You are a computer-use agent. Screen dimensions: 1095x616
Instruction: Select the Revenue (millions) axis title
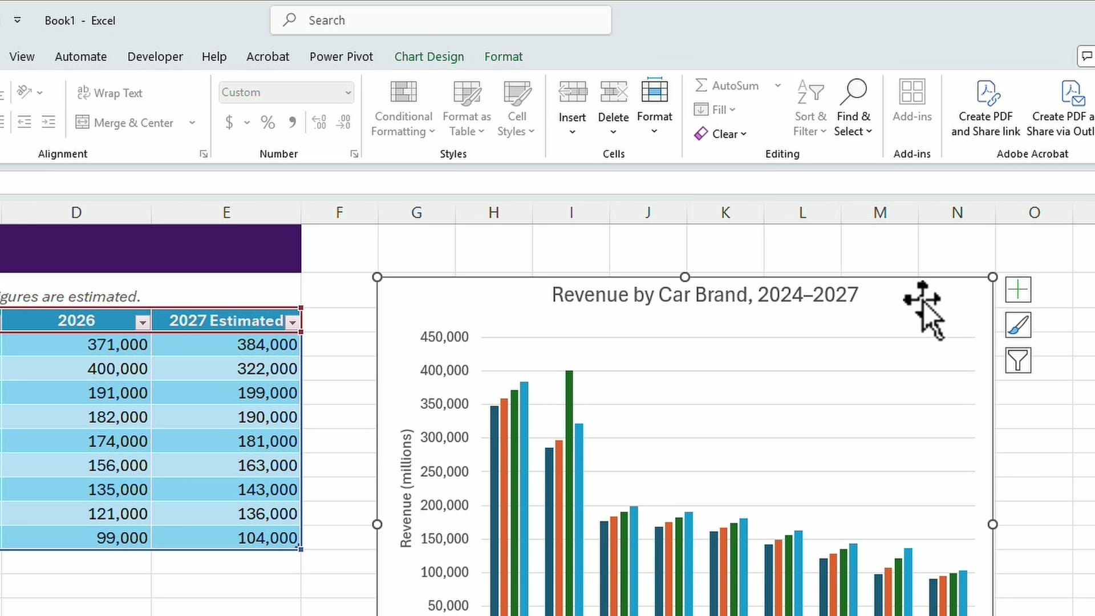(406, 488)
